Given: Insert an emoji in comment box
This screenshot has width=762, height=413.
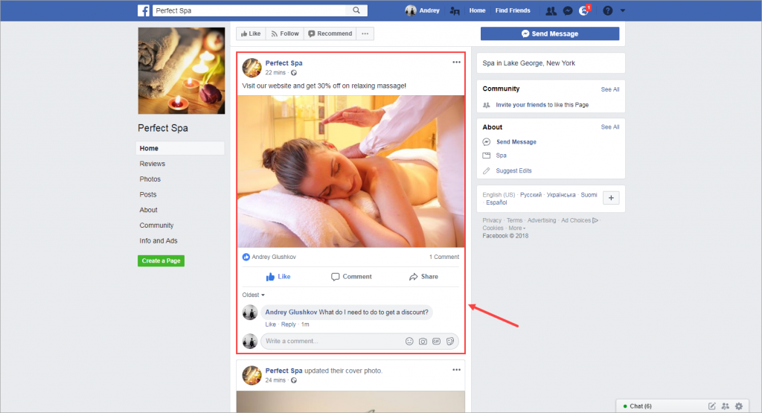Looking at the screenshot, I should pyautogui.click(x=409, y=341).
